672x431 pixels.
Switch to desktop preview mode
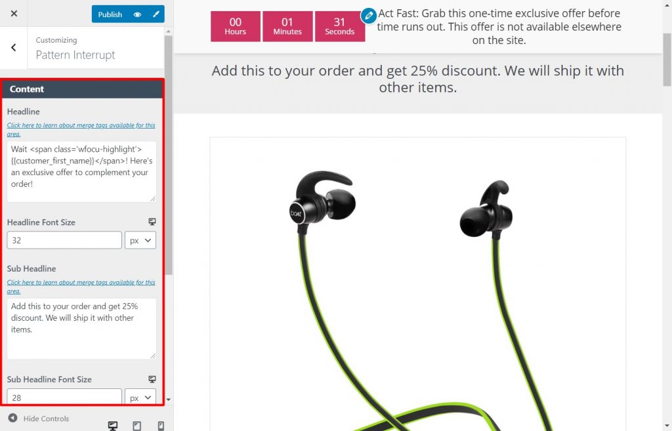[x=113, y=426]
